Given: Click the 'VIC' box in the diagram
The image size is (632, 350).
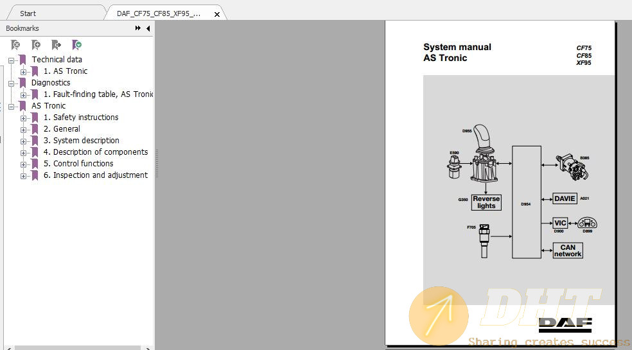Looking at the screenshot, I should 560,223.
